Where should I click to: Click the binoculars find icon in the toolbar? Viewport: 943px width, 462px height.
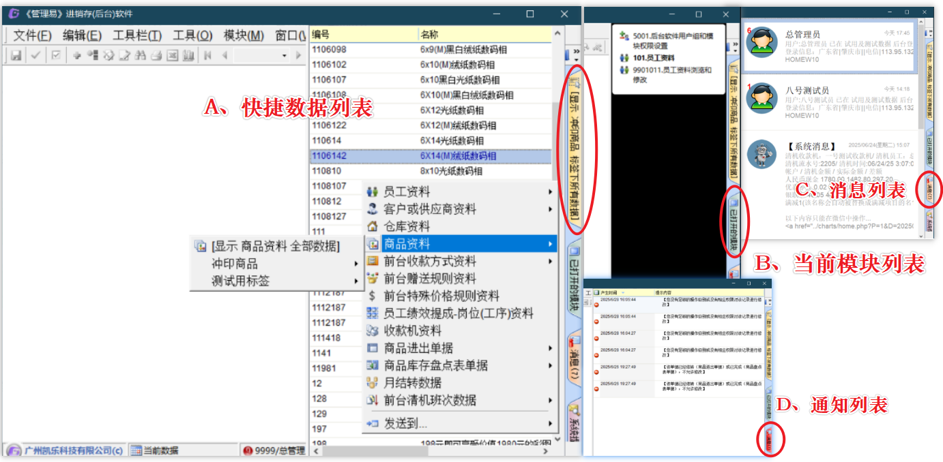(x=141, y=56)
